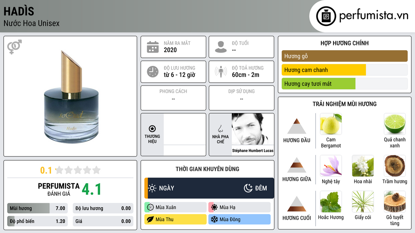This screenshot has height=233, width=415.
Task: Select the Cam Bergamot note image
Action: (x=331, y=124)
